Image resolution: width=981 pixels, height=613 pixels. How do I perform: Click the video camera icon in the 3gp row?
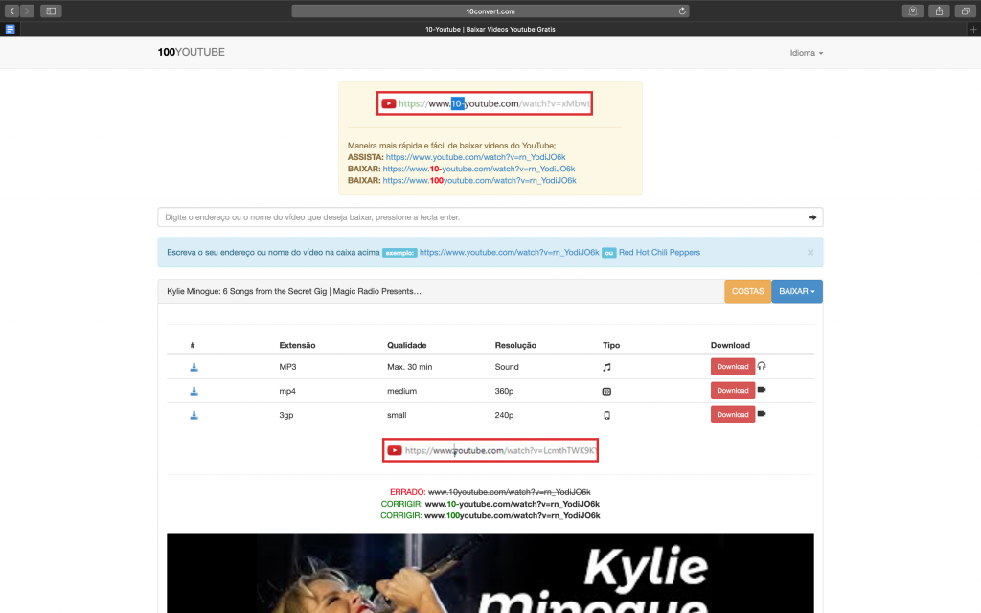point(762,414)
